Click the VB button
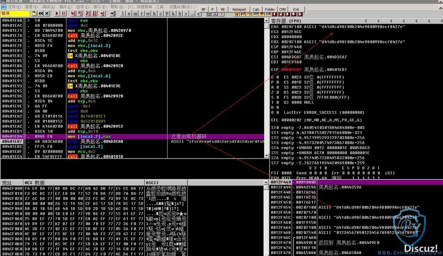This screenshot has height=256, width=443. 223,9
